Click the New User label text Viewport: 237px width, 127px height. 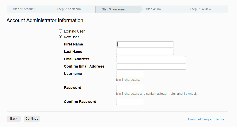click(x=71, y=37)
